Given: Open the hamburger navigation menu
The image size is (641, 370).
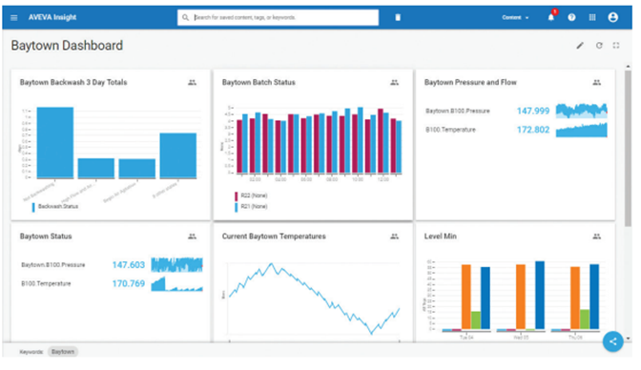Looking at the screenshot, I should [x=14, y=17].
